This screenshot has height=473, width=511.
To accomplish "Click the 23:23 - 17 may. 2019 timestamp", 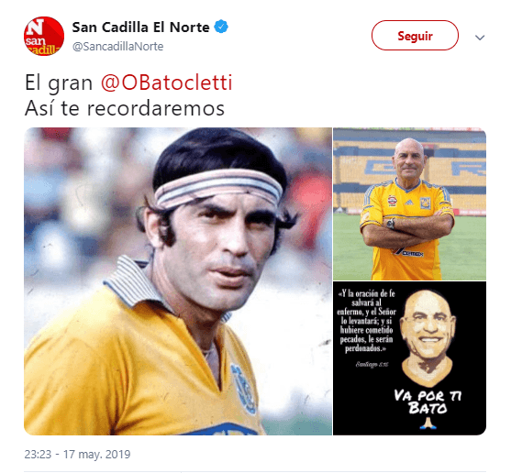I will tap(77, 454).
